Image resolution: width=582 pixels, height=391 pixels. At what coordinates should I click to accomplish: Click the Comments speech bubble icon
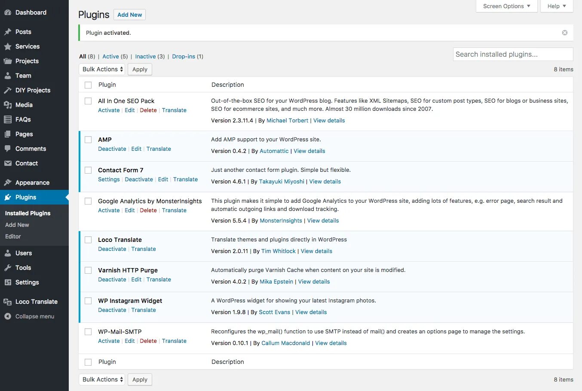[x=8, y=149]
